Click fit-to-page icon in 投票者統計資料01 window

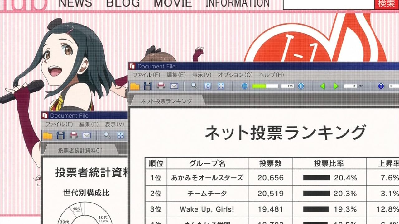pos(121,135)
